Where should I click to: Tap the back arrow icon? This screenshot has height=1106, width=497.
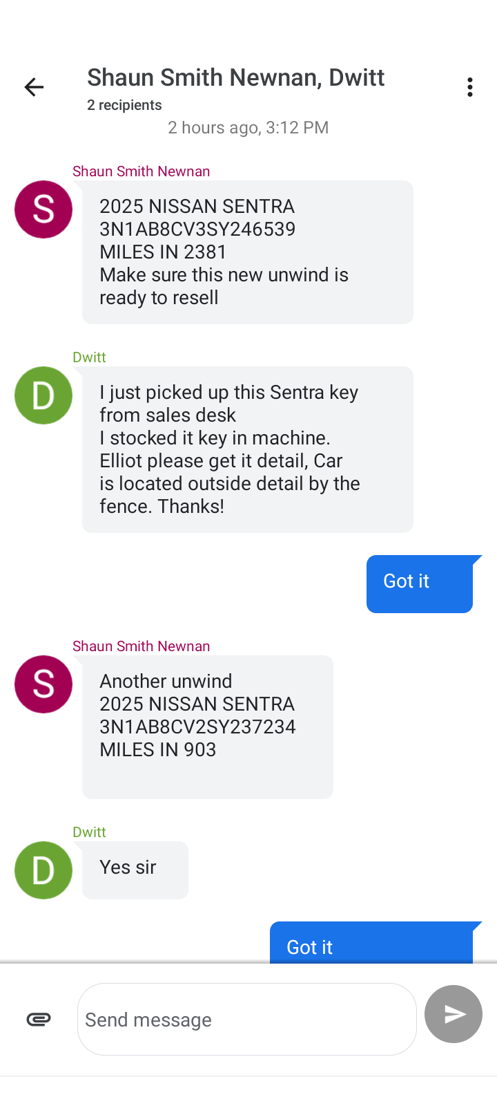point(34,87)
